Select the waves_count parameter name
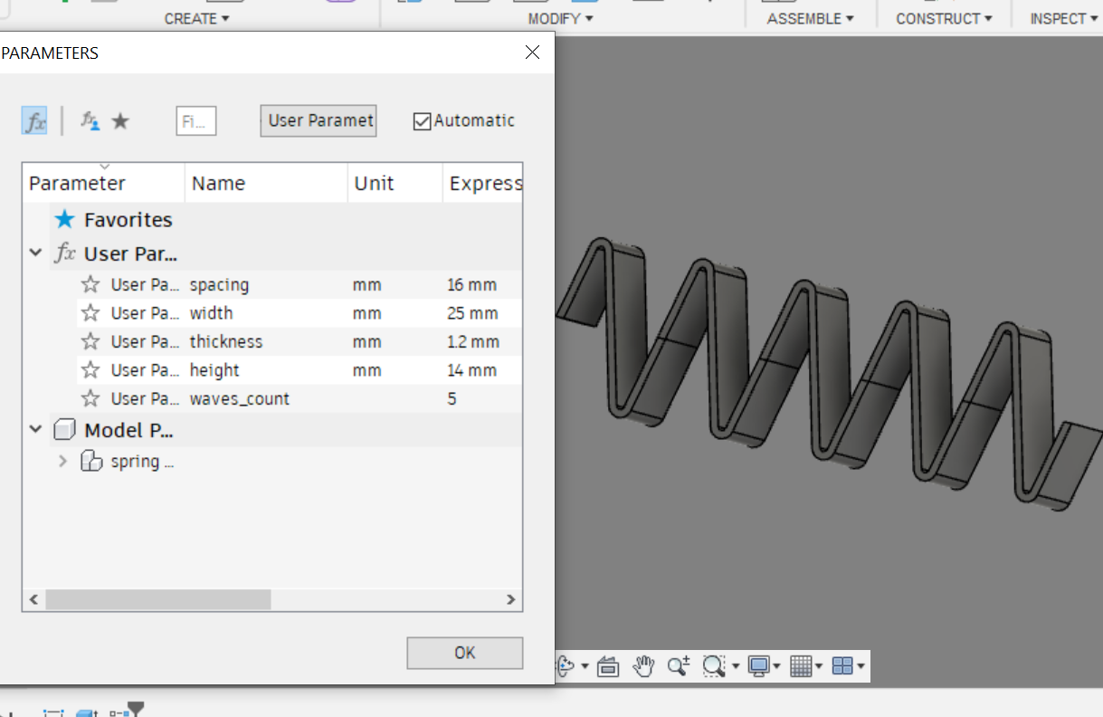 (240, 398)
